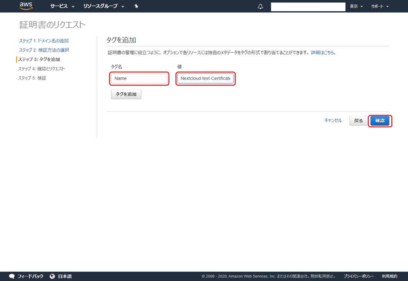
Task: Click the 値 column label
Action: (x=180, y=67)
